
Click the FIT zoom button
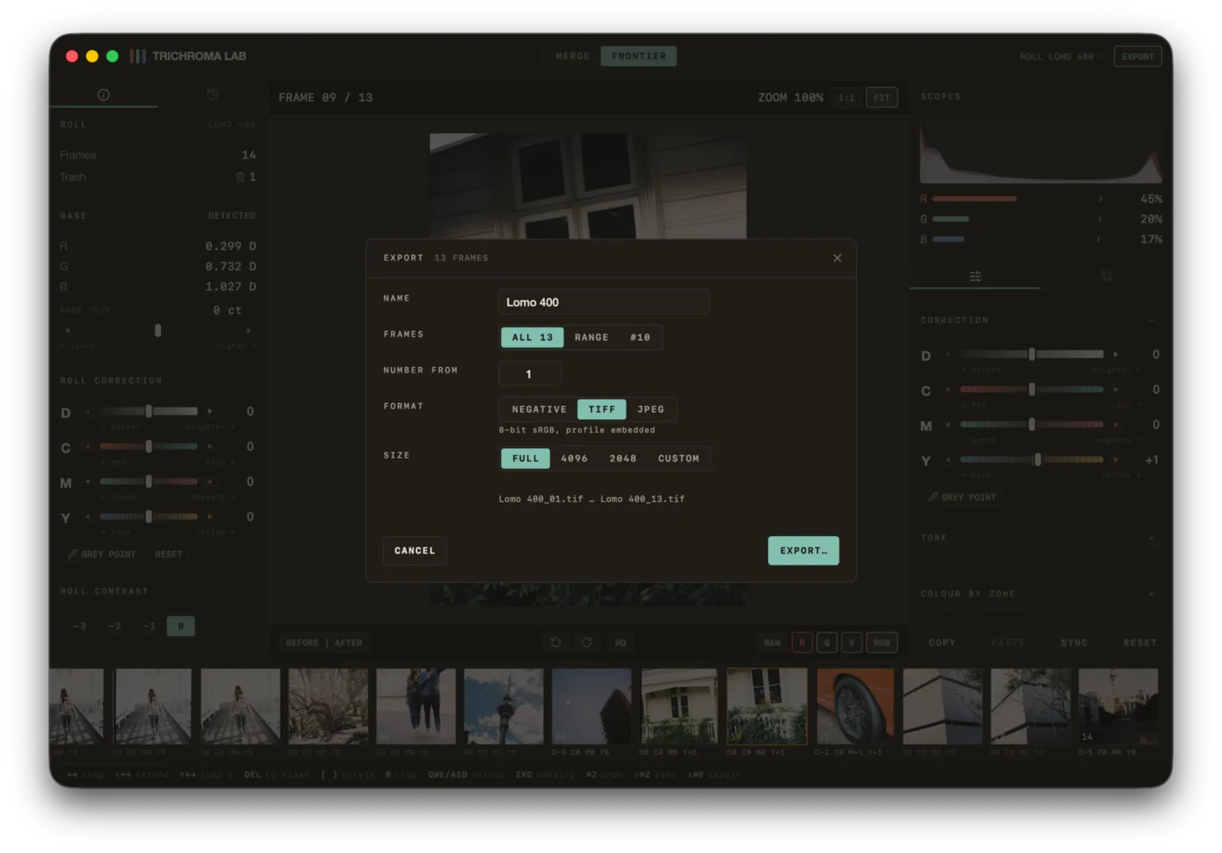881,98
